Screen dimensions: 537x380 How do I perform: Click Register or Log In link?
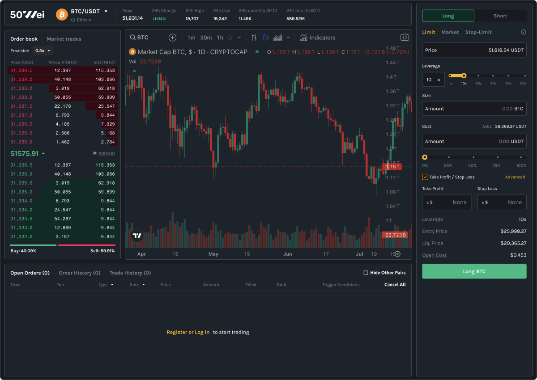188,332
